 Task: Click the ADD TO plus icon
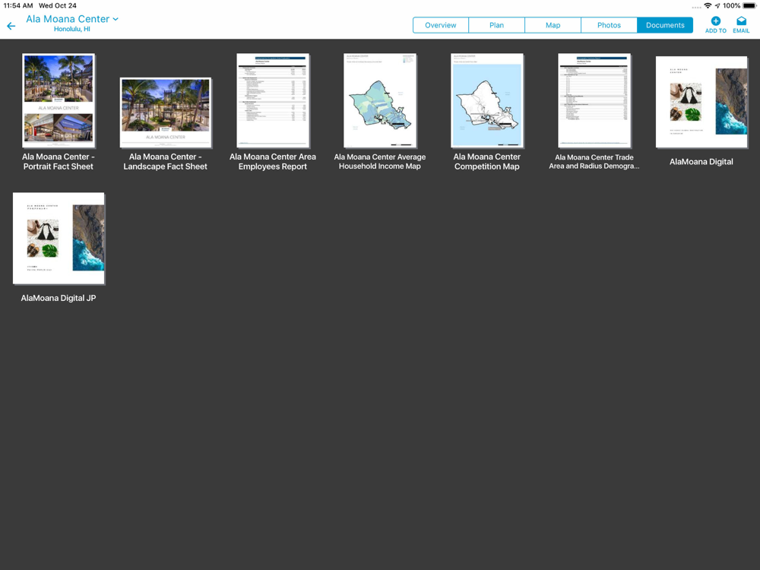point(715,21)
